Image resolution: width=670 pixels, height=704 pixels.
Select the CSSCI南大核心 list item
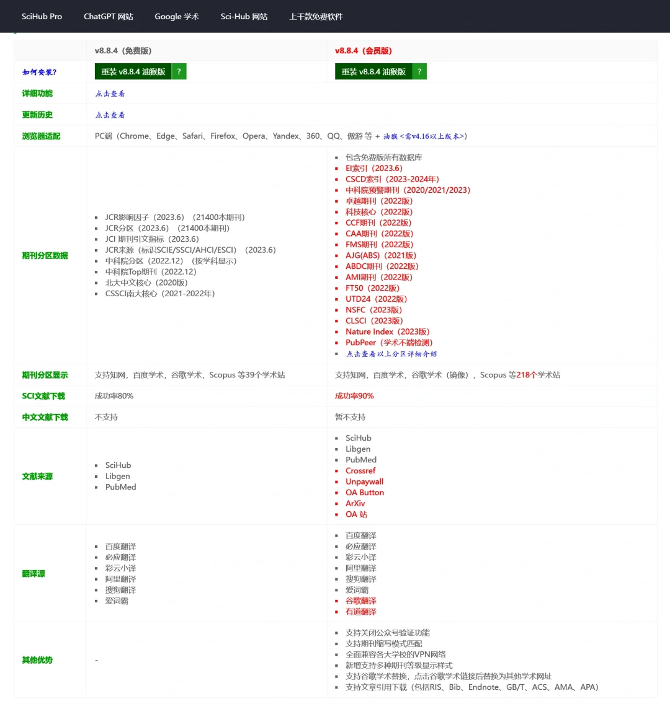click(x=160, y=294)
